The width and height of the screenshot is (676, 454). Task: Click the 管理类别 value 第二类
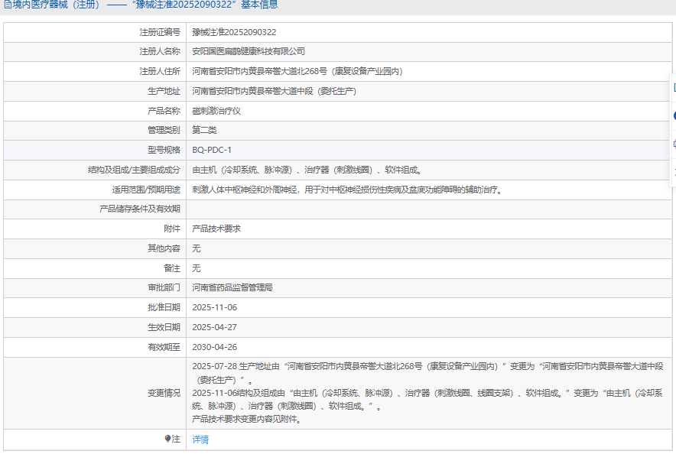click(x=204, y=130)
